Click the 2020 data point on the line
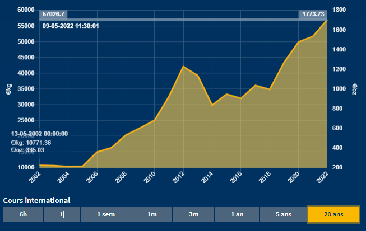This screenshot has height=231, width=366. pyautogui.click(x=298, y=42)
